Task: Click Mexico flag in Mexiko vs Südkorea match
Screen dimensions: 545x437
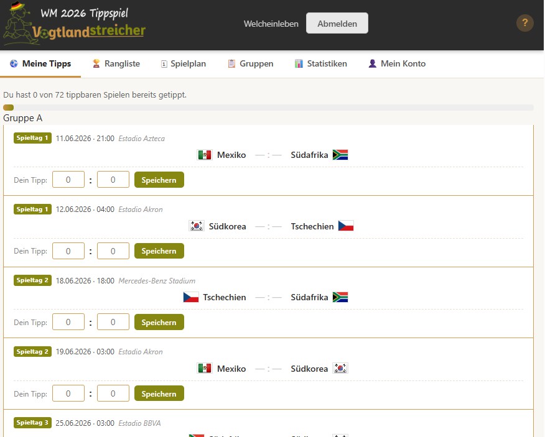Action: pyautogui.click(x=204, y=368)
